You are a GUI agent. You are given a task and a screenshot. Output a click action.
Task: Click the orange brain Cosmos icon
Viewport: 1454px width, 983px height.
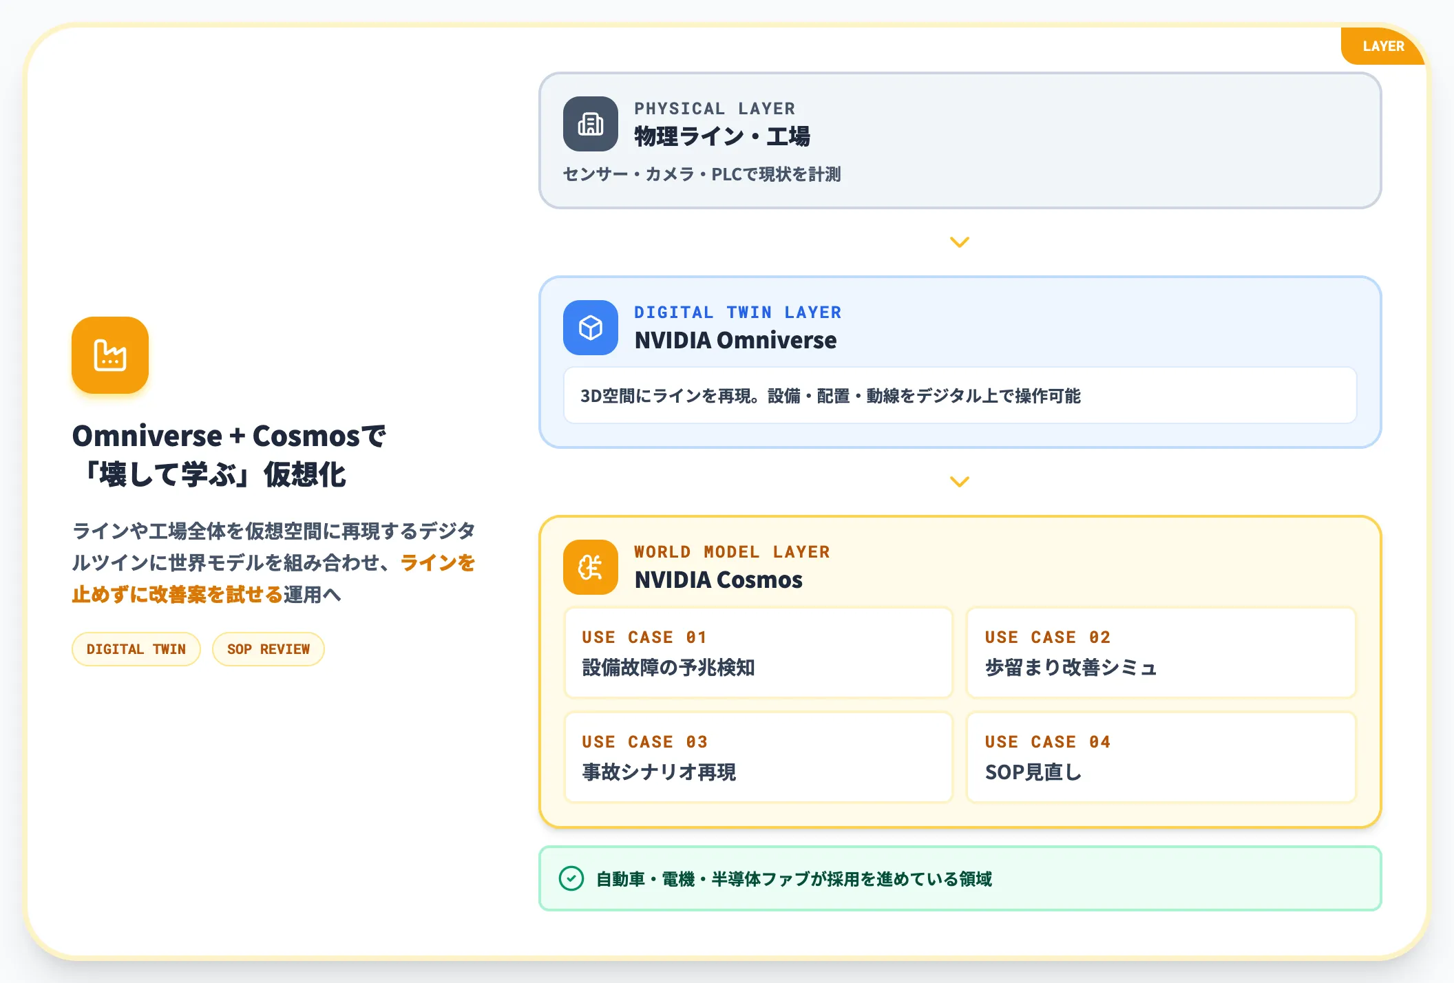coord(591,567)
